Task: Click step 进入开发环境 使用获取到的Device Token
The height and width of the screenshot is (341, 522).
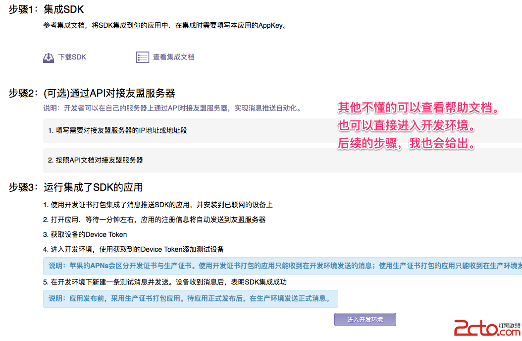Action: (134, 249)
